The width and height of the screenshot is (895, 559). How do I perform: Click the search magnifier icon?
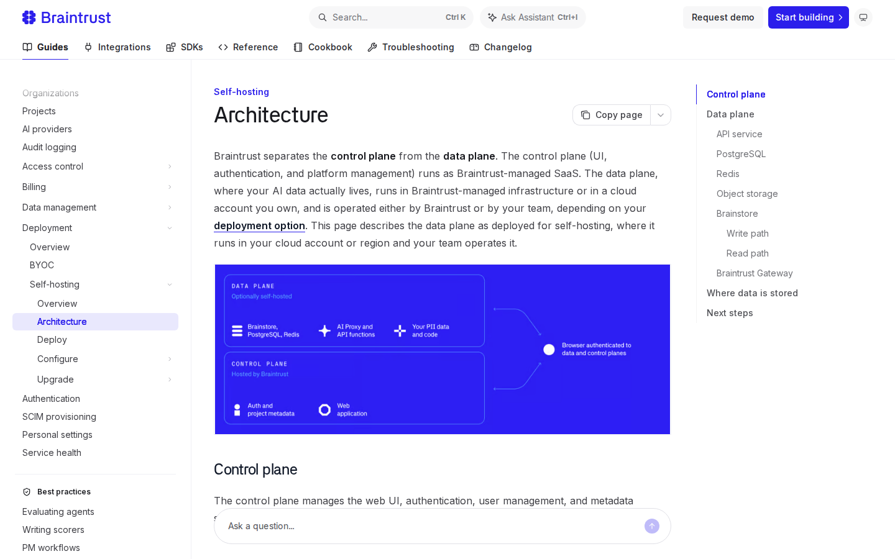tap(323, 17)
